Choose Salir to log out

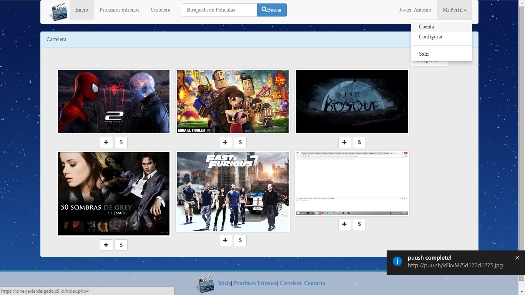coord(442,54)
